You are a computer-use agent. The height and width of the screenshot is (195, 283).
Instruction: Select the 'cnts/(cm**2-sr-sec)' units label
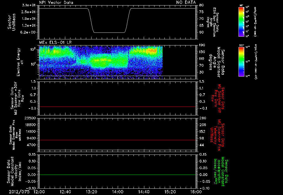255,22
